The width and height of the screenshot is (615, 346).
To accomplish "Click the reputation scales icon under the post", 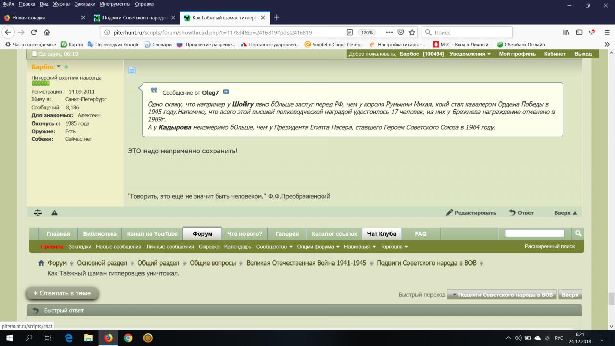I will (x=37, y=213).
